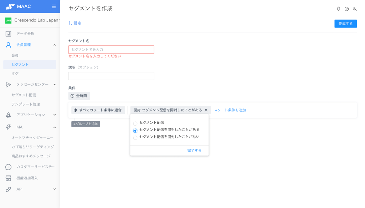Open 商品おすすめメッセージ menu item

(31, 156)
